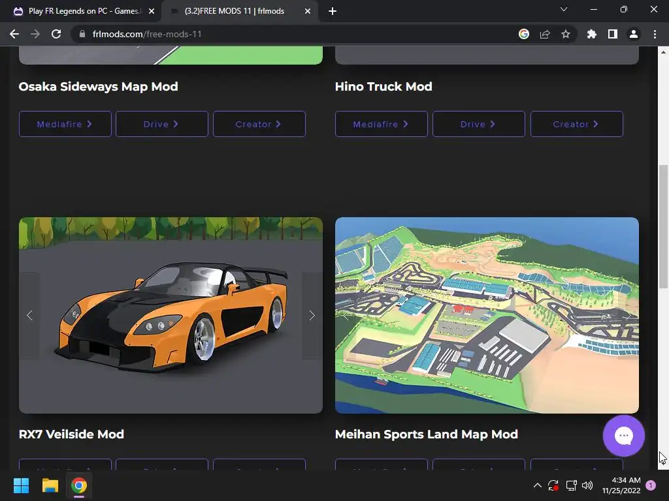The width and height of the screenshot is (669, 501).
Task: Click the Chrome taskbar icon
Action: (x=79, y=485)
